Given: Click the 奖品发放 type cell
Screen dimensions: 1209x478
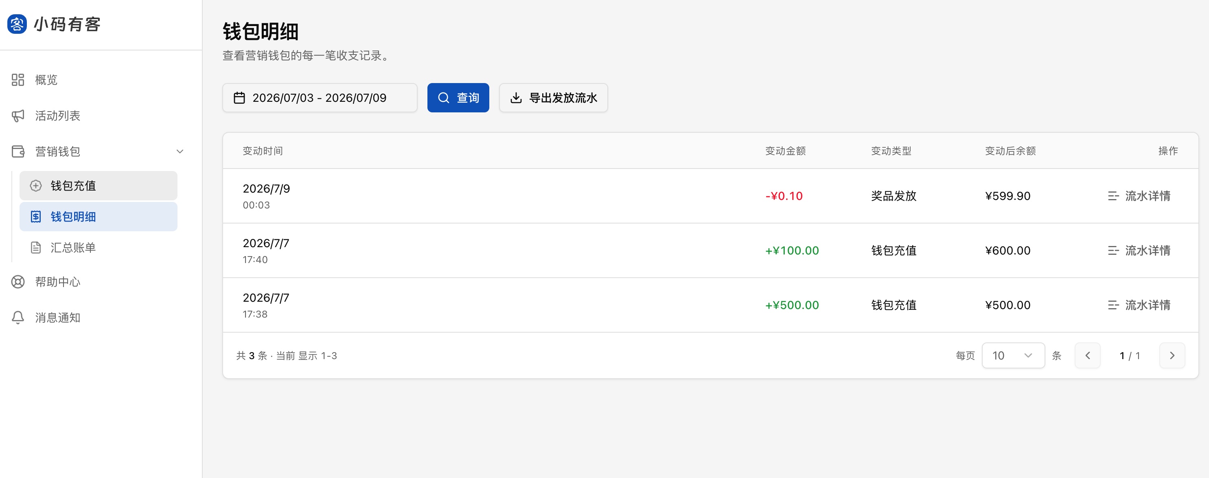Looking at the screenshot, I should 894,196.
